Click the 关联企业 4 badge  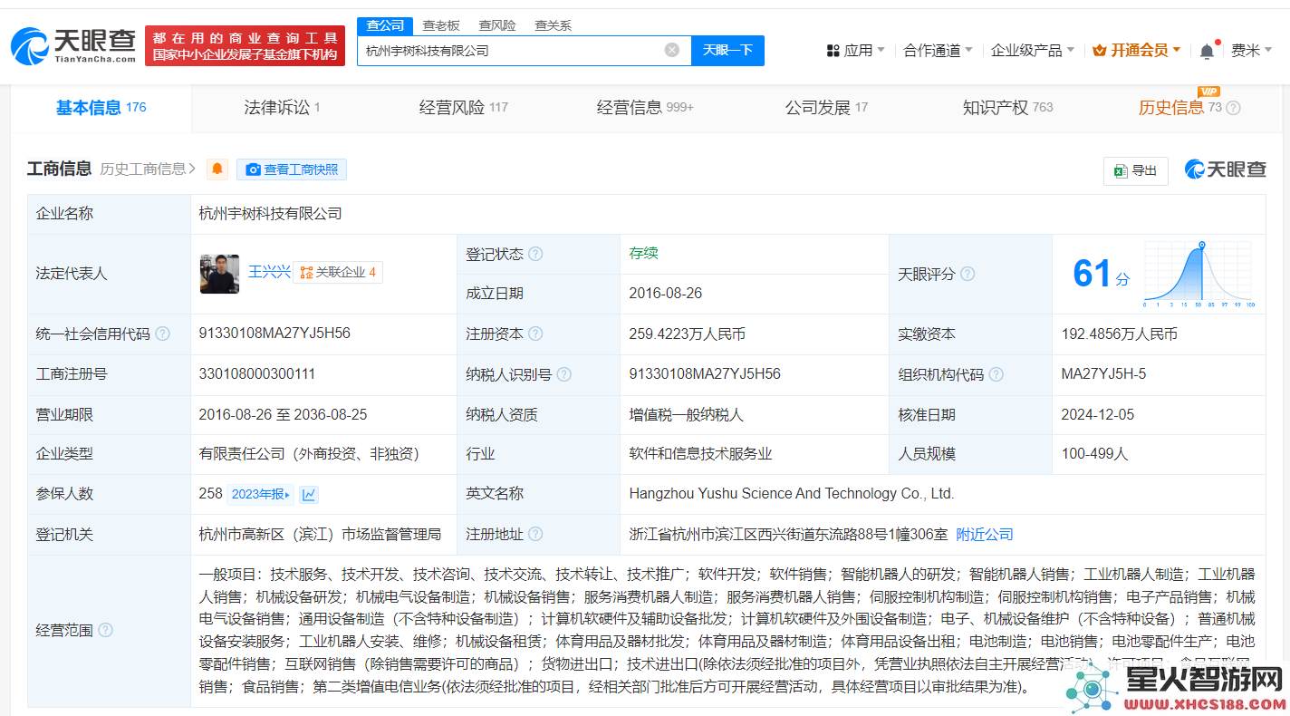338,272
